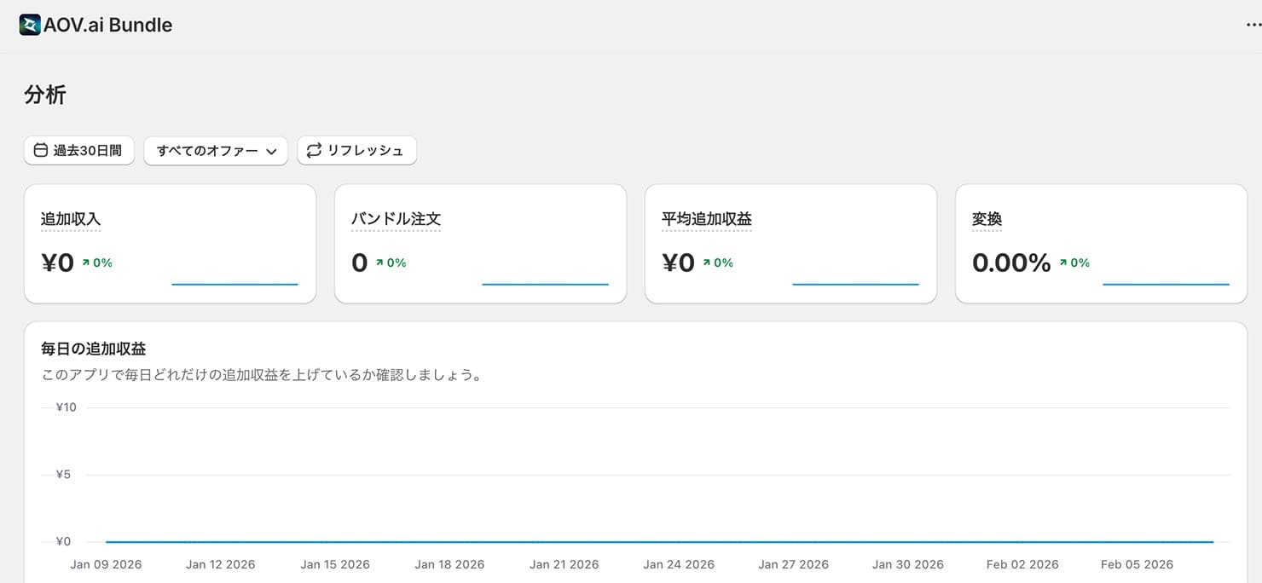1262x583 pixels.
Task: Click the 変換 metric title
Action: [987, 219]
